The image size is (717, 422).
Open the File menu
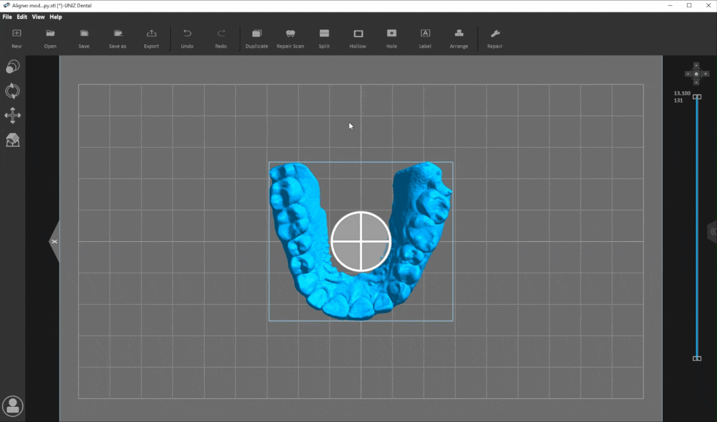7,17
